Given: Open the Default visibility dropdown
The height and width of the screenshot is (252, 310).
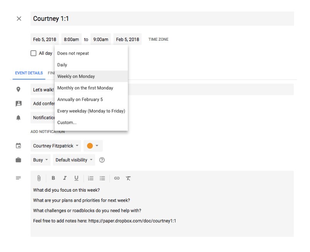Looking at the screenshot, I should click(74, 160).
